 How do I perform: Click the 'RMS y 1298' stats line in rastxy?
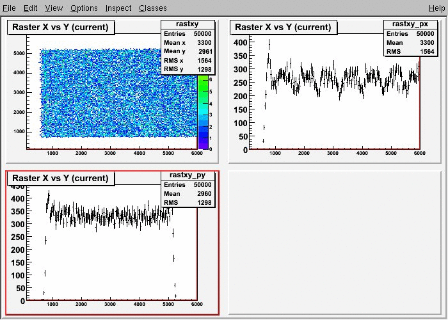188,69
